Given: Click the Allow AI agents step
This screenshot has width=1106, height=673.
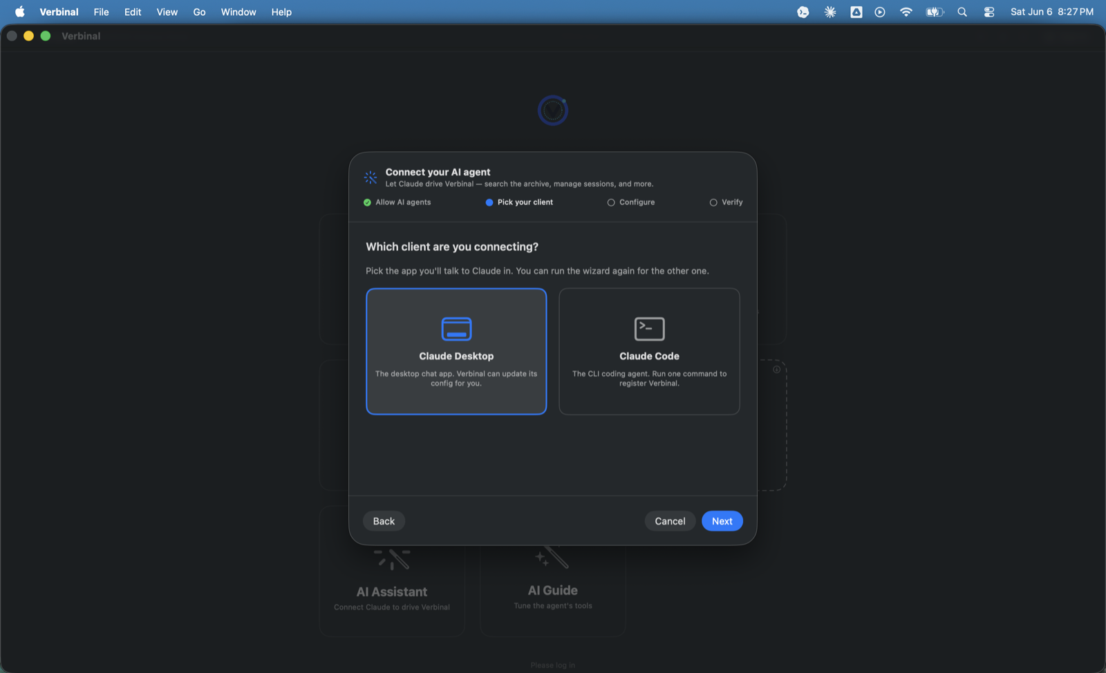Looking at the screenshot, I should pos(397,202).
